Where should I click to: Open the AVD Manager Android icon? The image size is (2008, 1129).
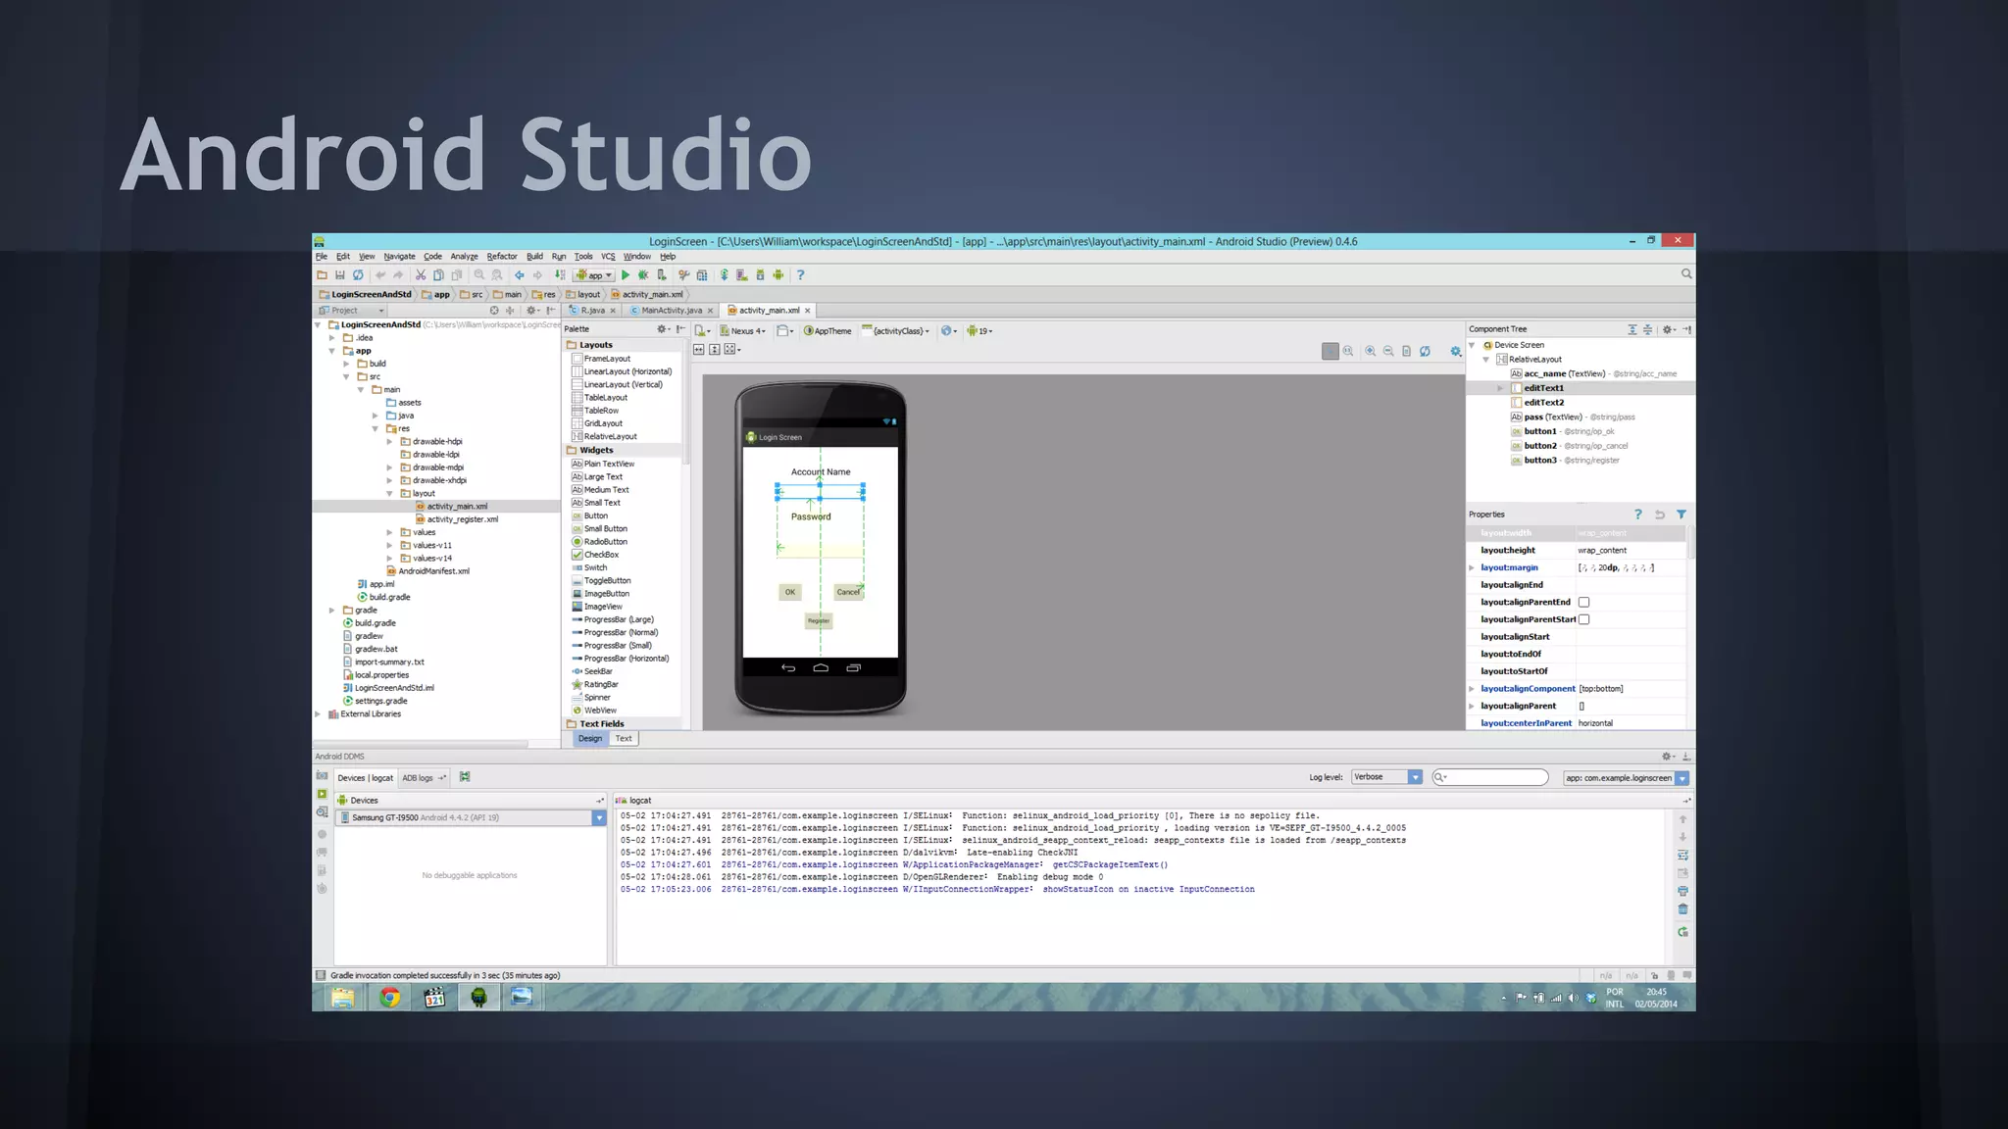742,275
